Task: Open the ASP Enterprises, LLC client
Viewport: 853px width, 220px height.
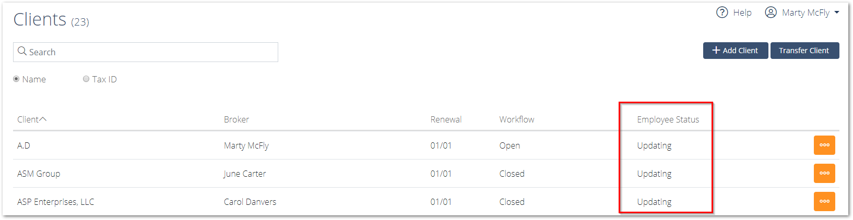Action: point(56,202)
